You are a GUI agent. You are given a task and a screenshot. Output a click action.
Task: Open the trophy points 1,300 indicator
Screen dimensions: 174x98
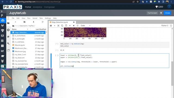[159, 7]
